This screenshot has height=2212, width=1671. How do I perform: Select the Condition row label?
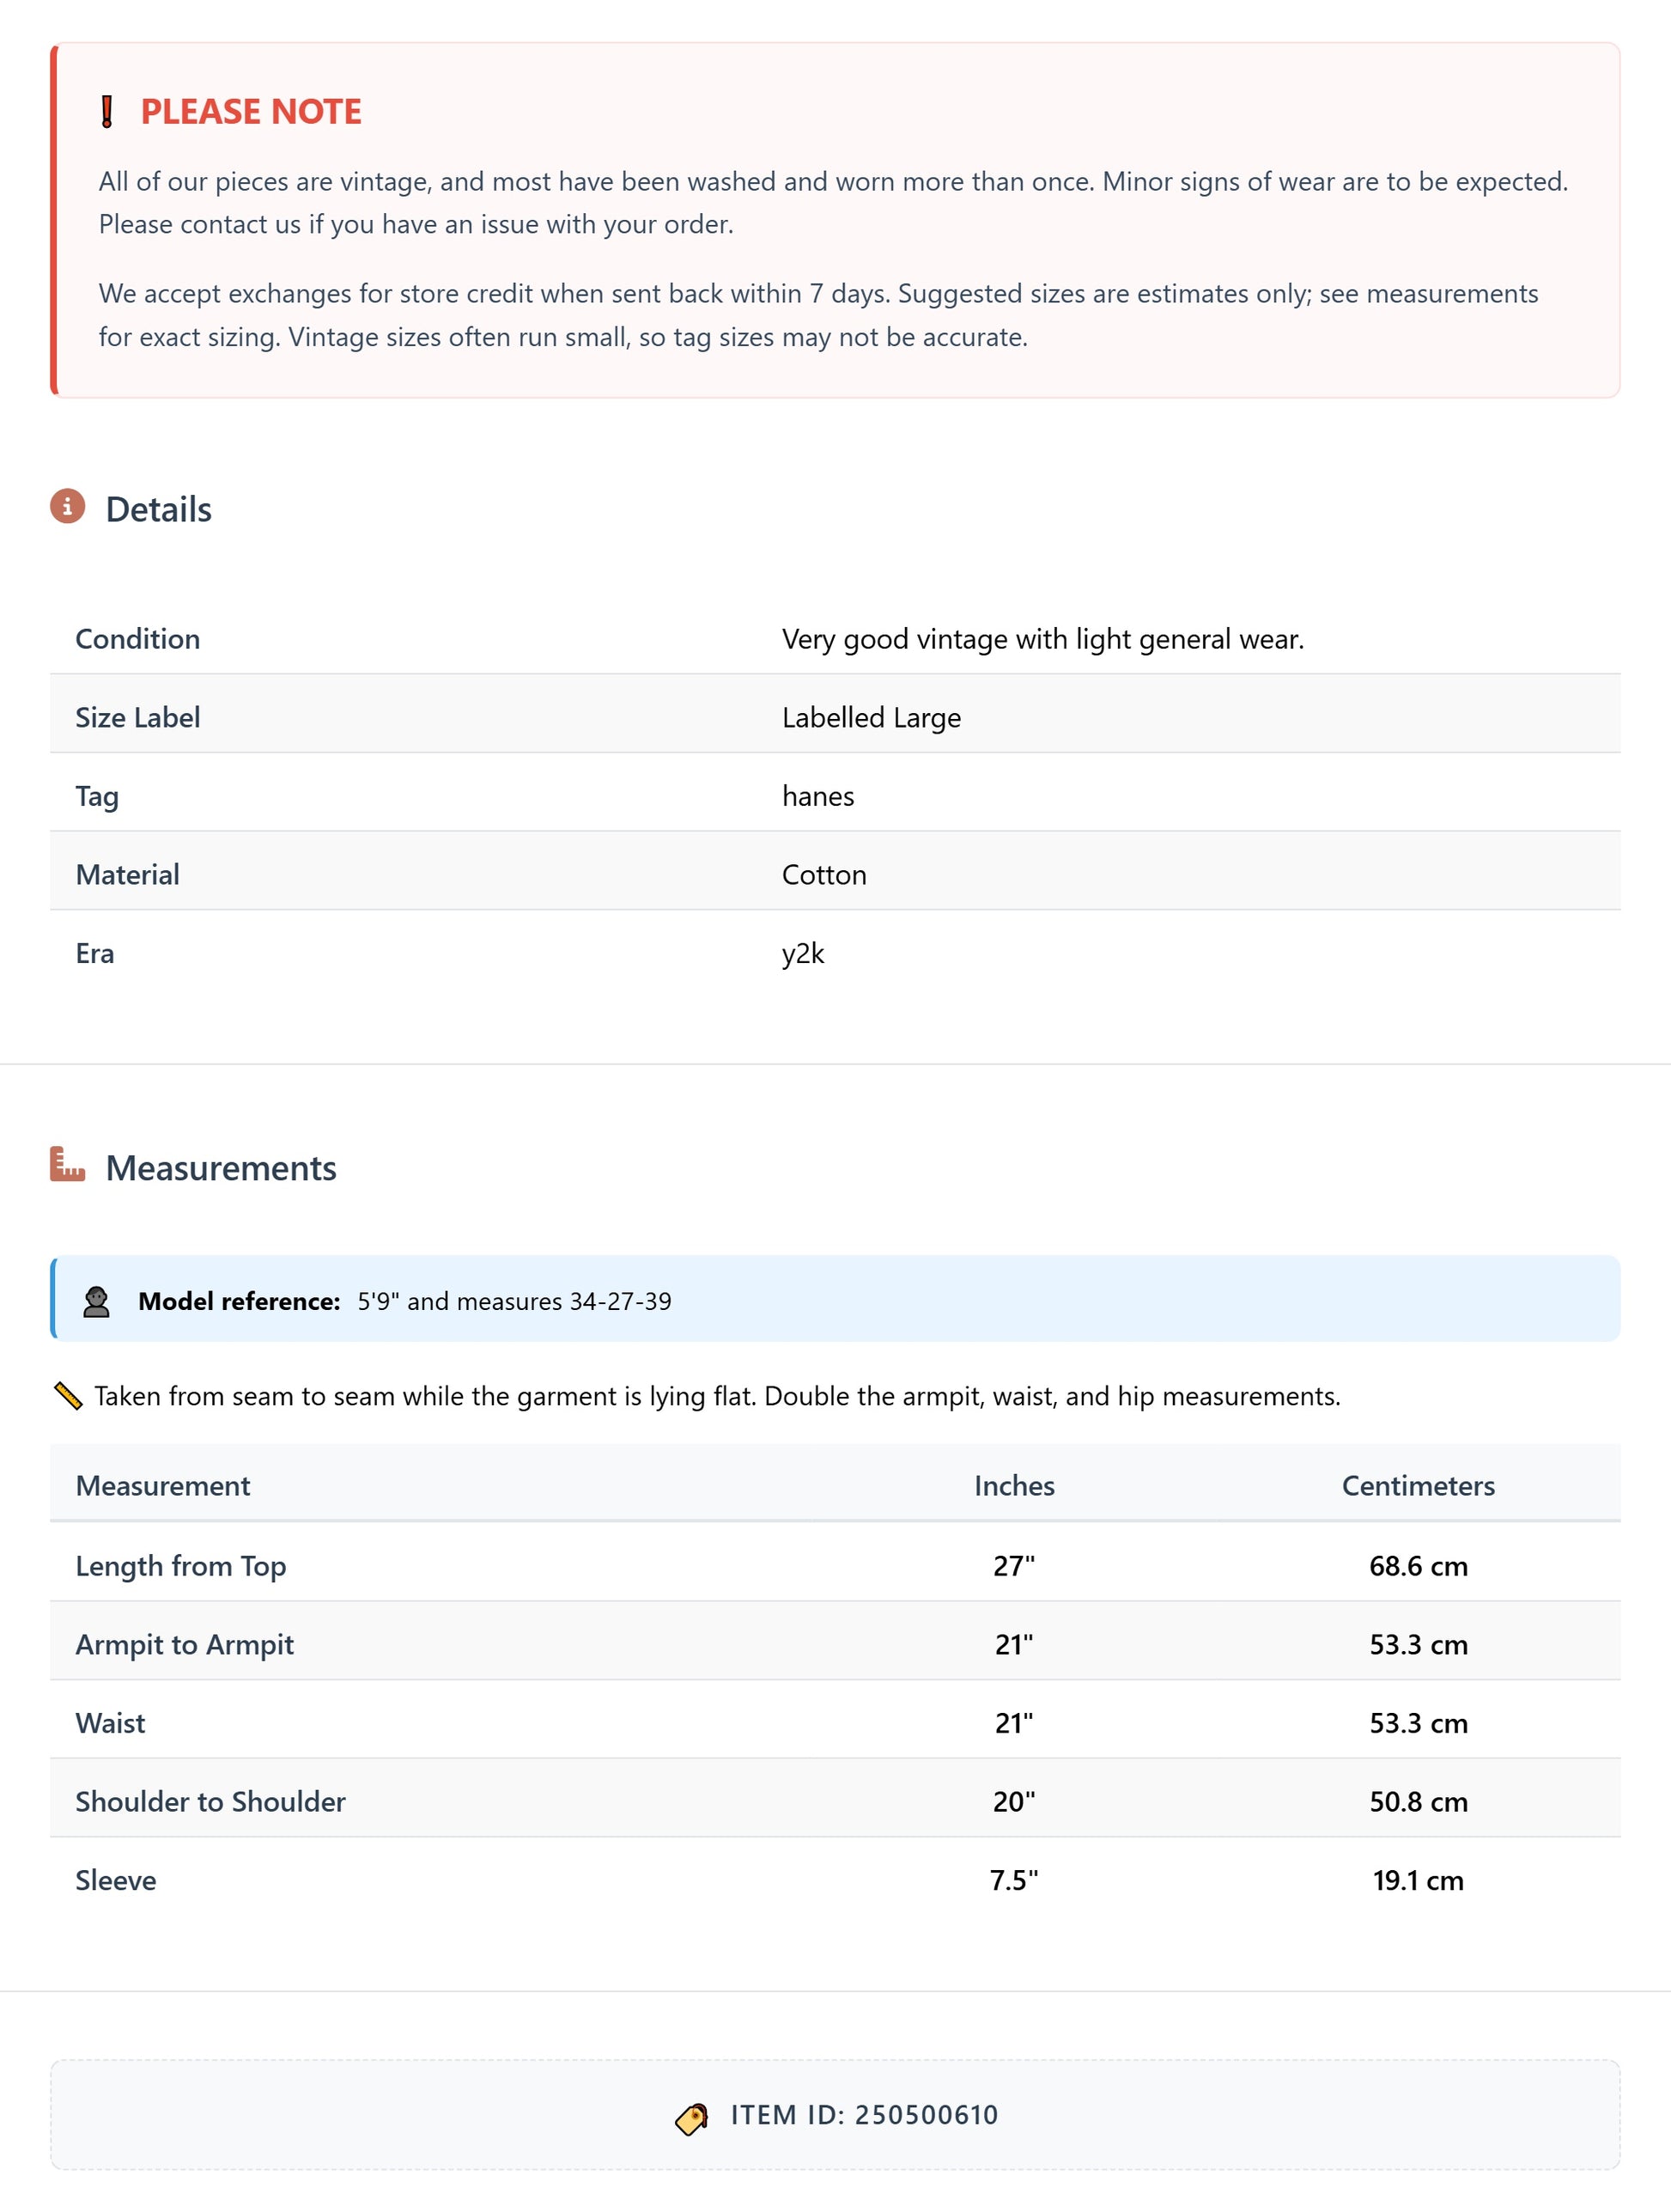(138, 639)
